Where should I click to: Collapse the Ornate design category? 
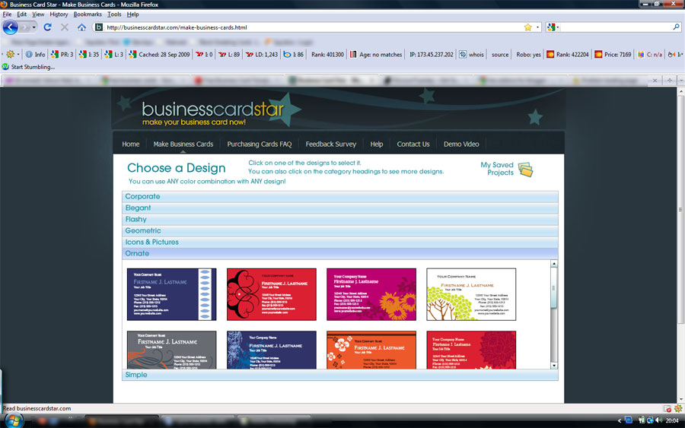340,253
